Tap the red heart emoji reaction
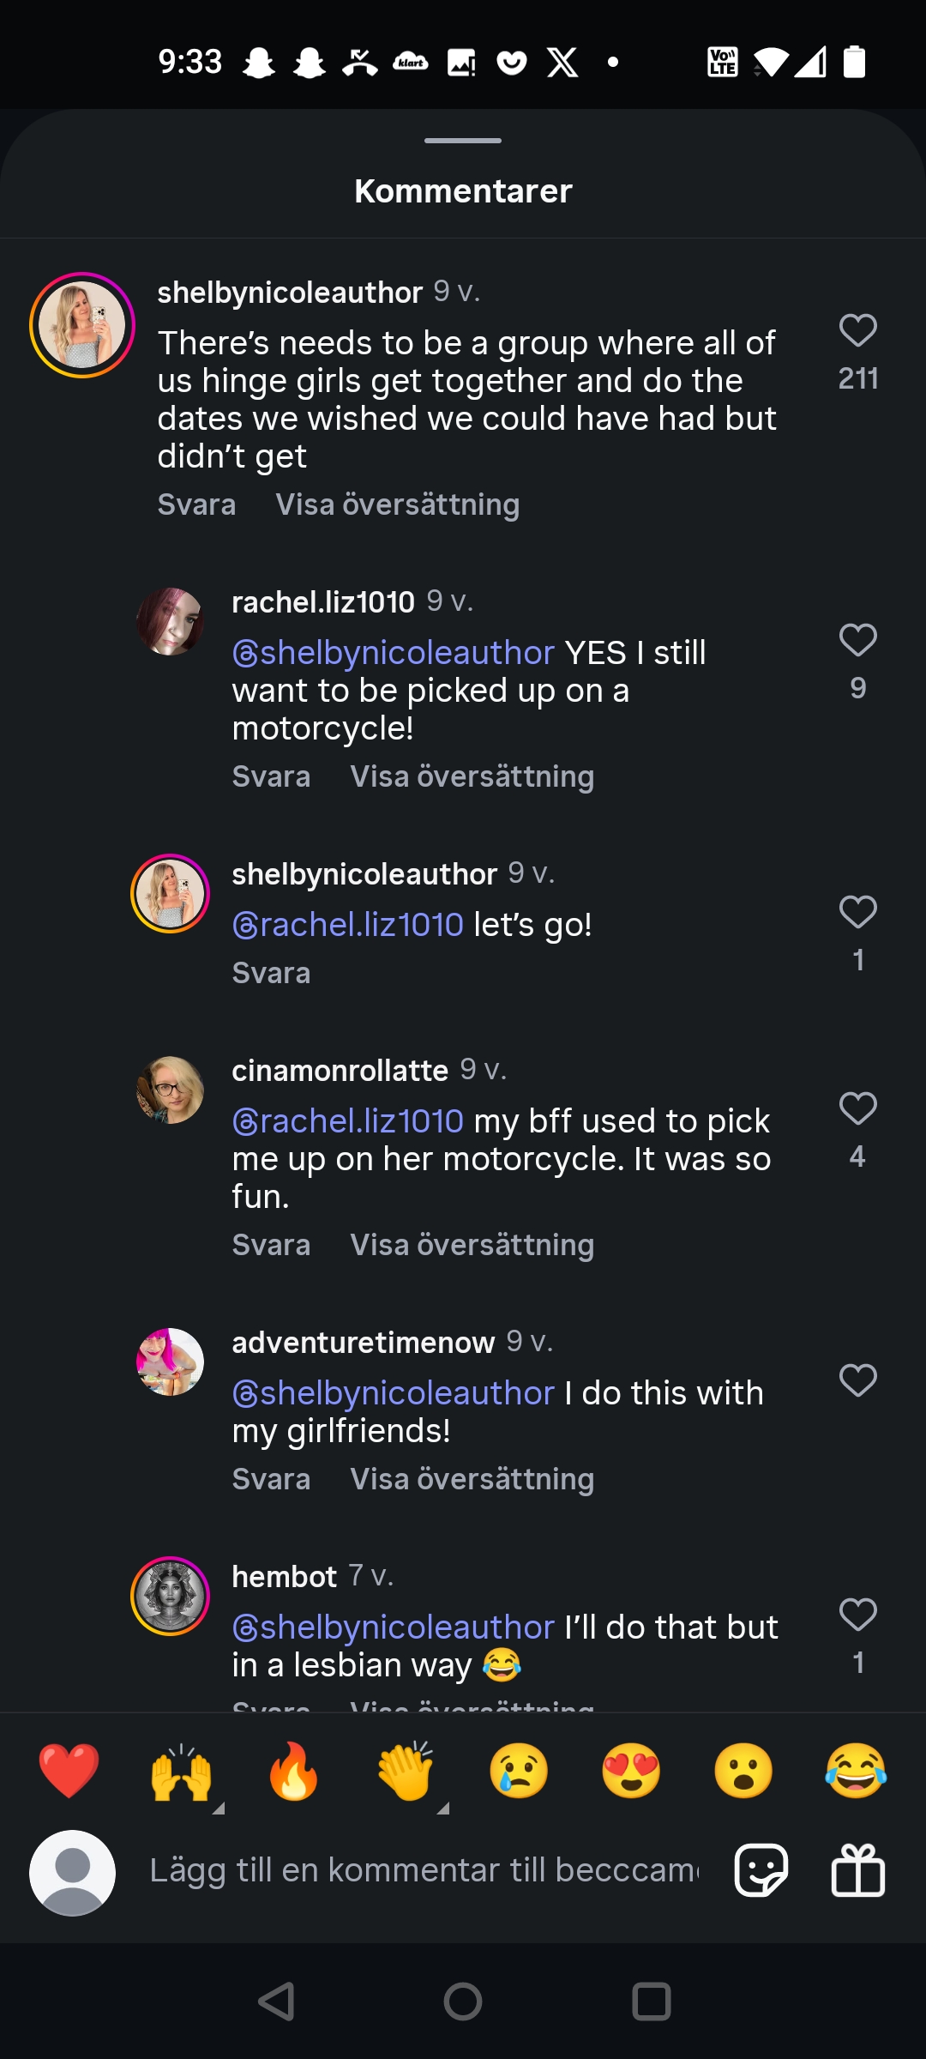Screen dimensions: 926x2059 pos(69,1772)
